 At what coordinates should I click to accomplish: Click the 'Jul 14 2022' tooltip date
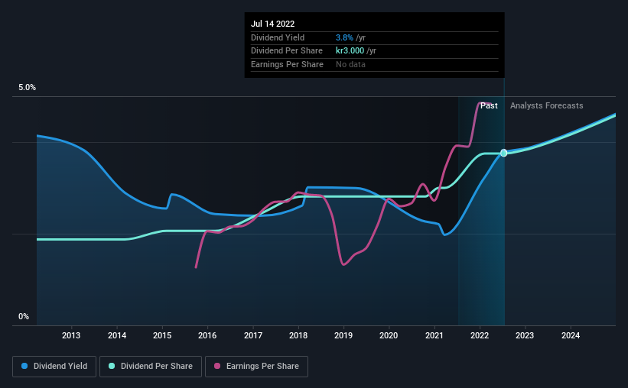pos(272,24)
